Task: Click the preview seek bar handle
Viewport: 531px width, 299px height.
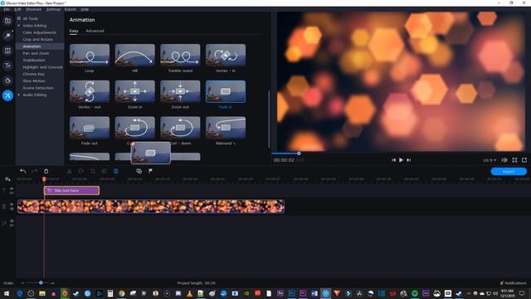Action: pos(299,153)
